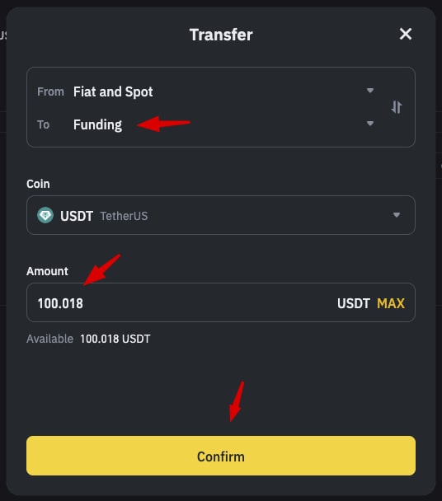Screen dimensions: 442x501
Task: Fill maximum amount with MAX
Action: [391, 303]
